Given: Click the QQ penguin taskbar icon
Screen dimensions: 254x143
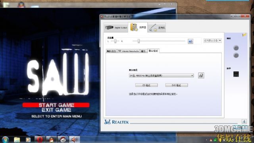Looking at the screenshot, I should [x=51, y=139].
